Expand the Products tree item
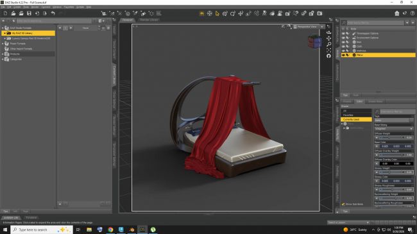 coord(3,54)
